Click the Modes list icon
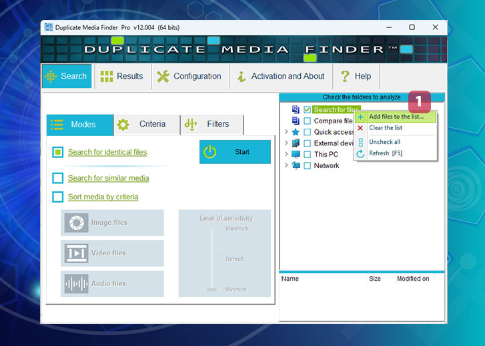This screenshot has width=485, height=346. [x=57, y=124]
